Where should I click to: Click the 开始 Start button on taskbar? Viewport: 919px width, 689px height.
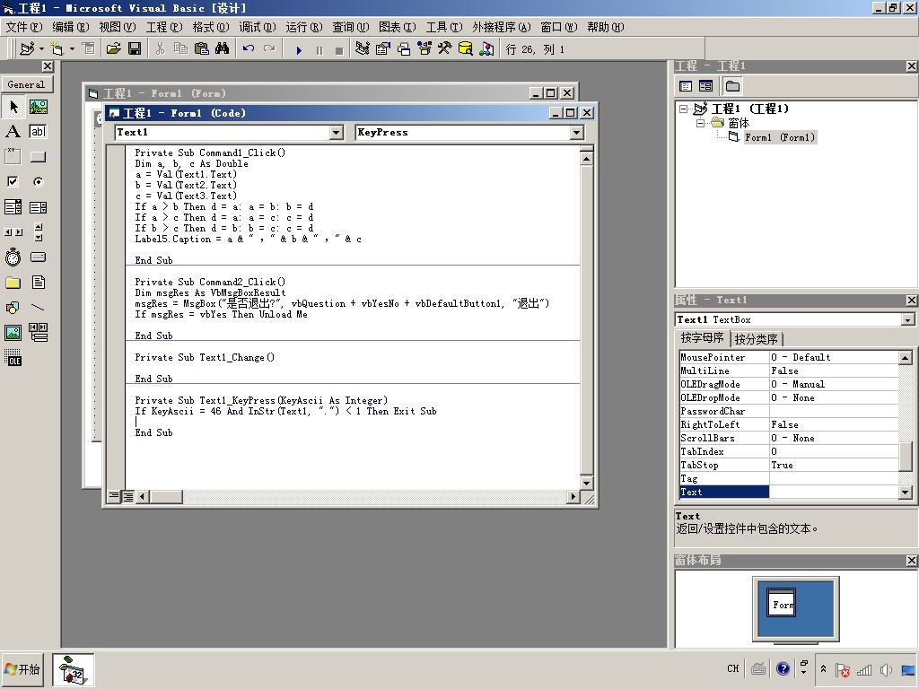(x=22, y=668)
